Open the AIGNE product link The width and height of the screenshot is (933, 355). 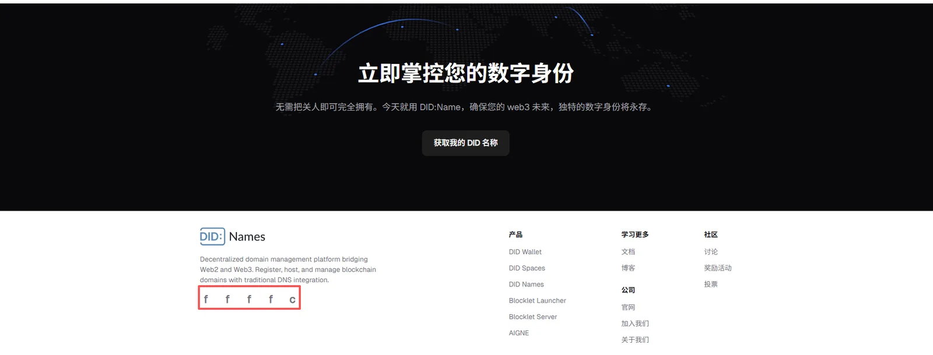518,333
